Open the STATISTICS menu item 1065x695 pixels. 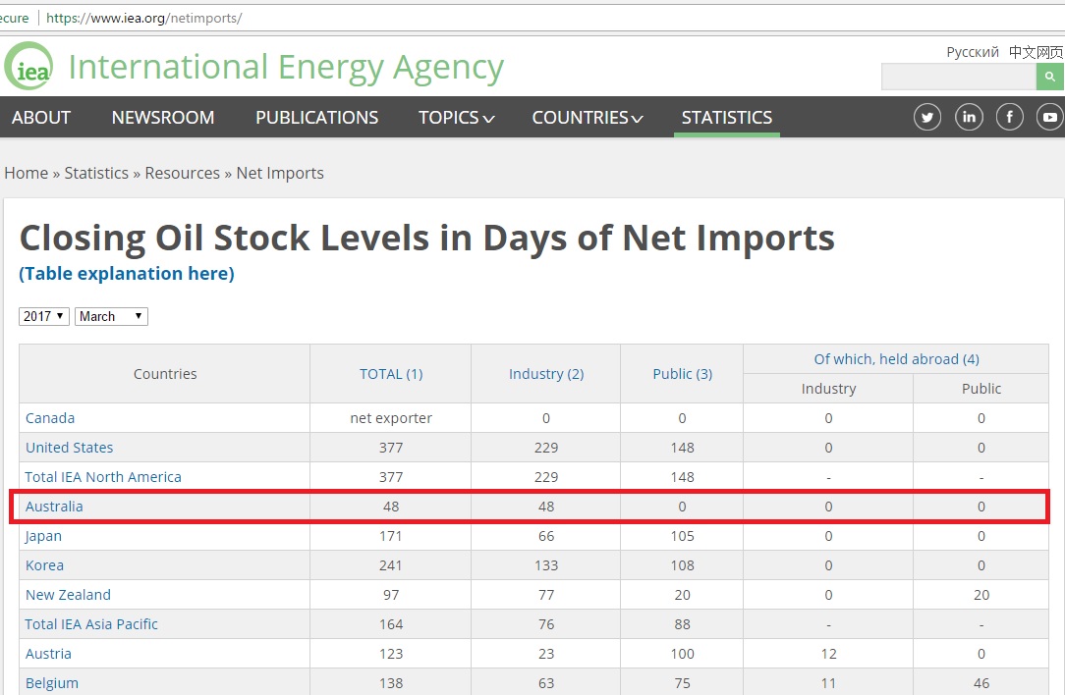(727, 118)
